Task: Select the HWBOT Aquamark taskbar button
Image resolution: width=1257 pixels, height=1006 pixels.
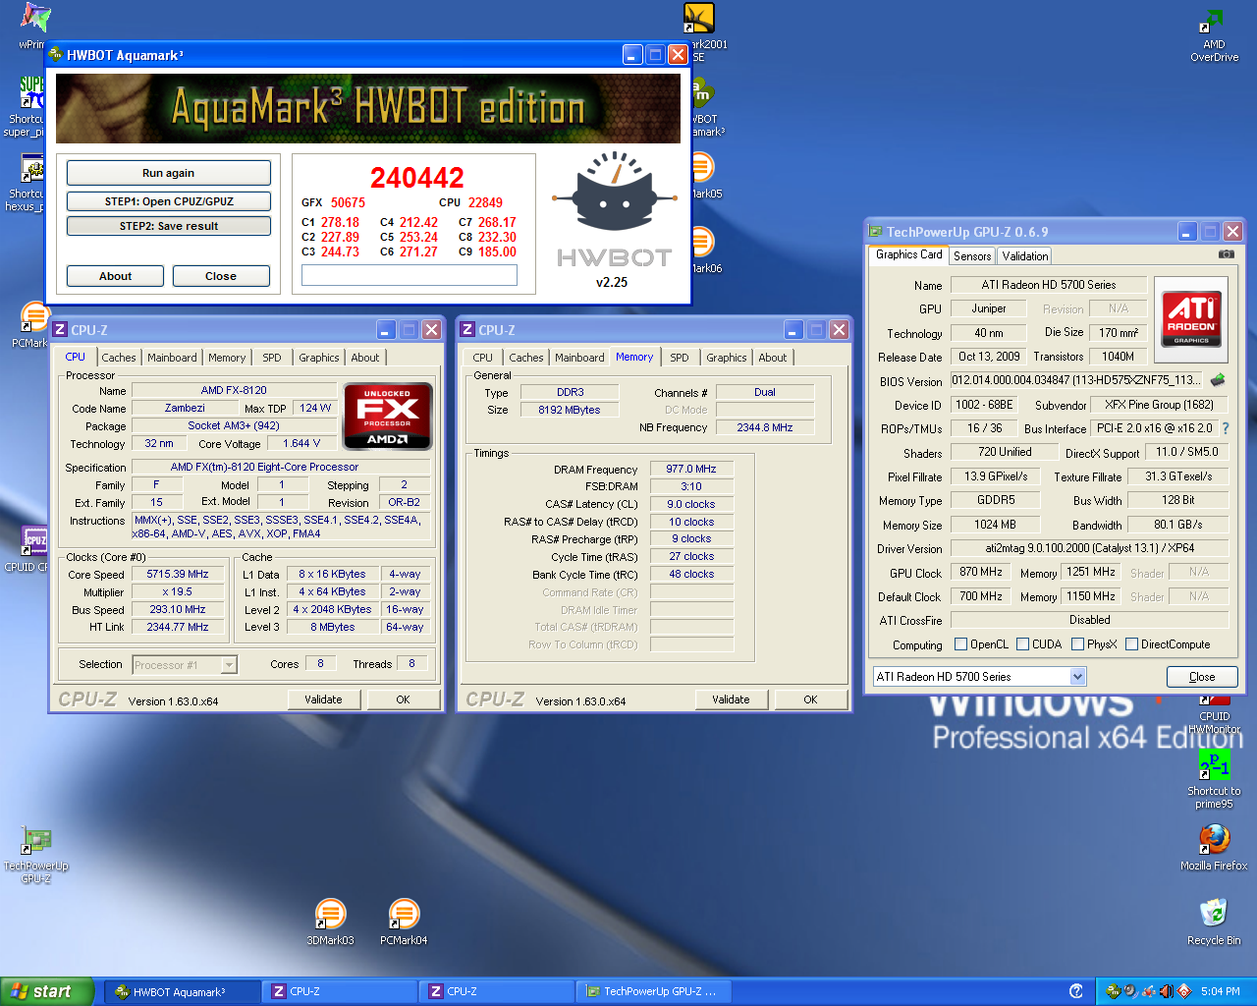Action: tap(182, 991)
